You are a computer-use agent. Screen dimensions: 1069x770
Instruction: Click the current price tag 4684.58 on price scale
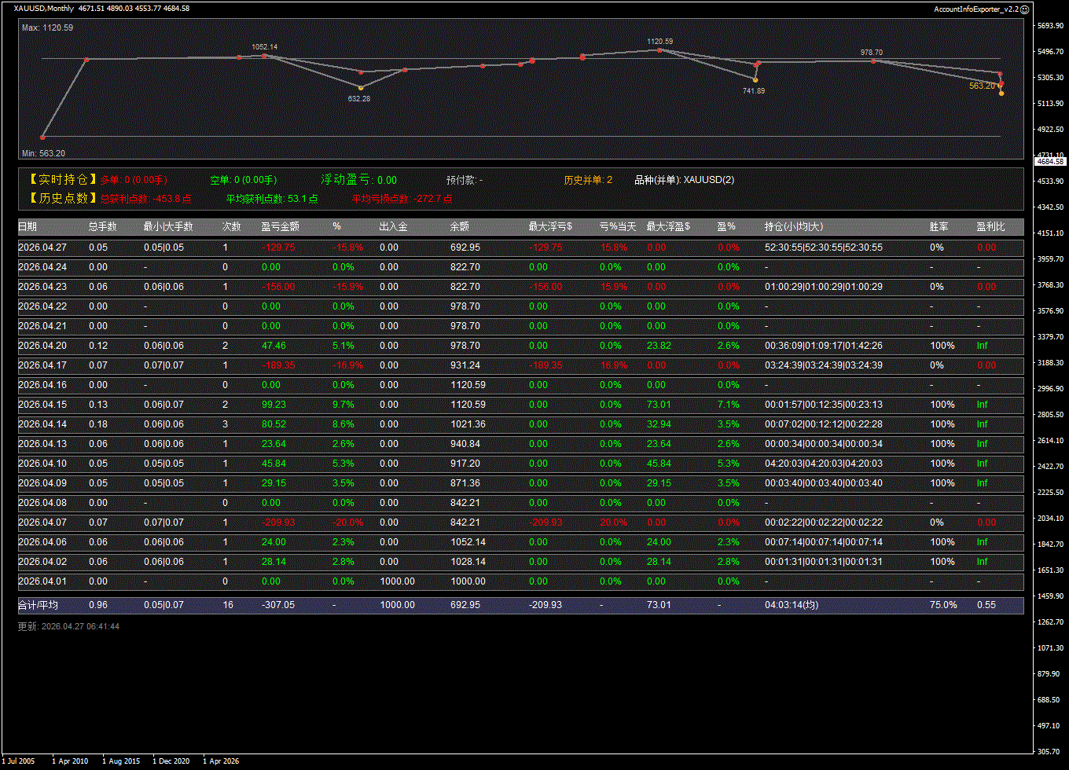1050,161
